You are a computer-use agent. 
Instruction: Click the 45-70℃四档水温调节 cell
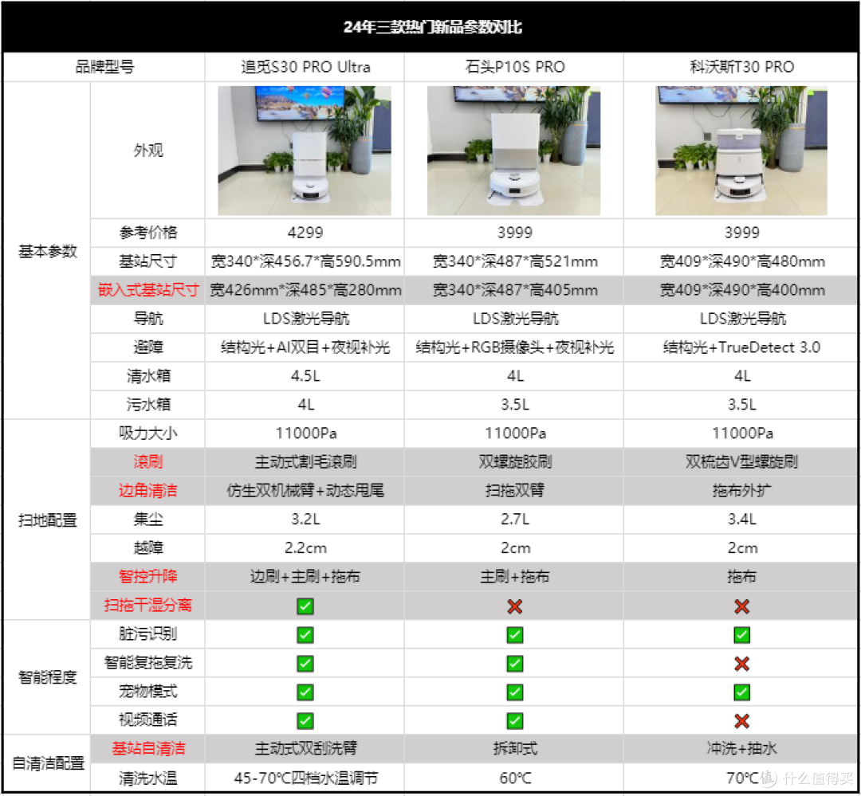click(305, 778)
